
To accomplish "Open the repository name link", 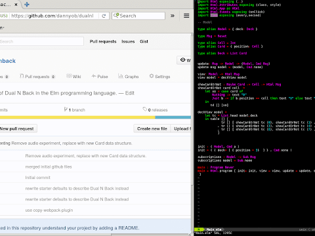I will [8, 61].
